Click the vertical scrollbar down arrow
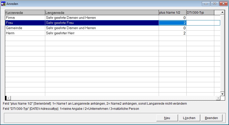Image resolution: width=229 pixels, height=125 pixels. pyautogui.click(x=222, y=94)
